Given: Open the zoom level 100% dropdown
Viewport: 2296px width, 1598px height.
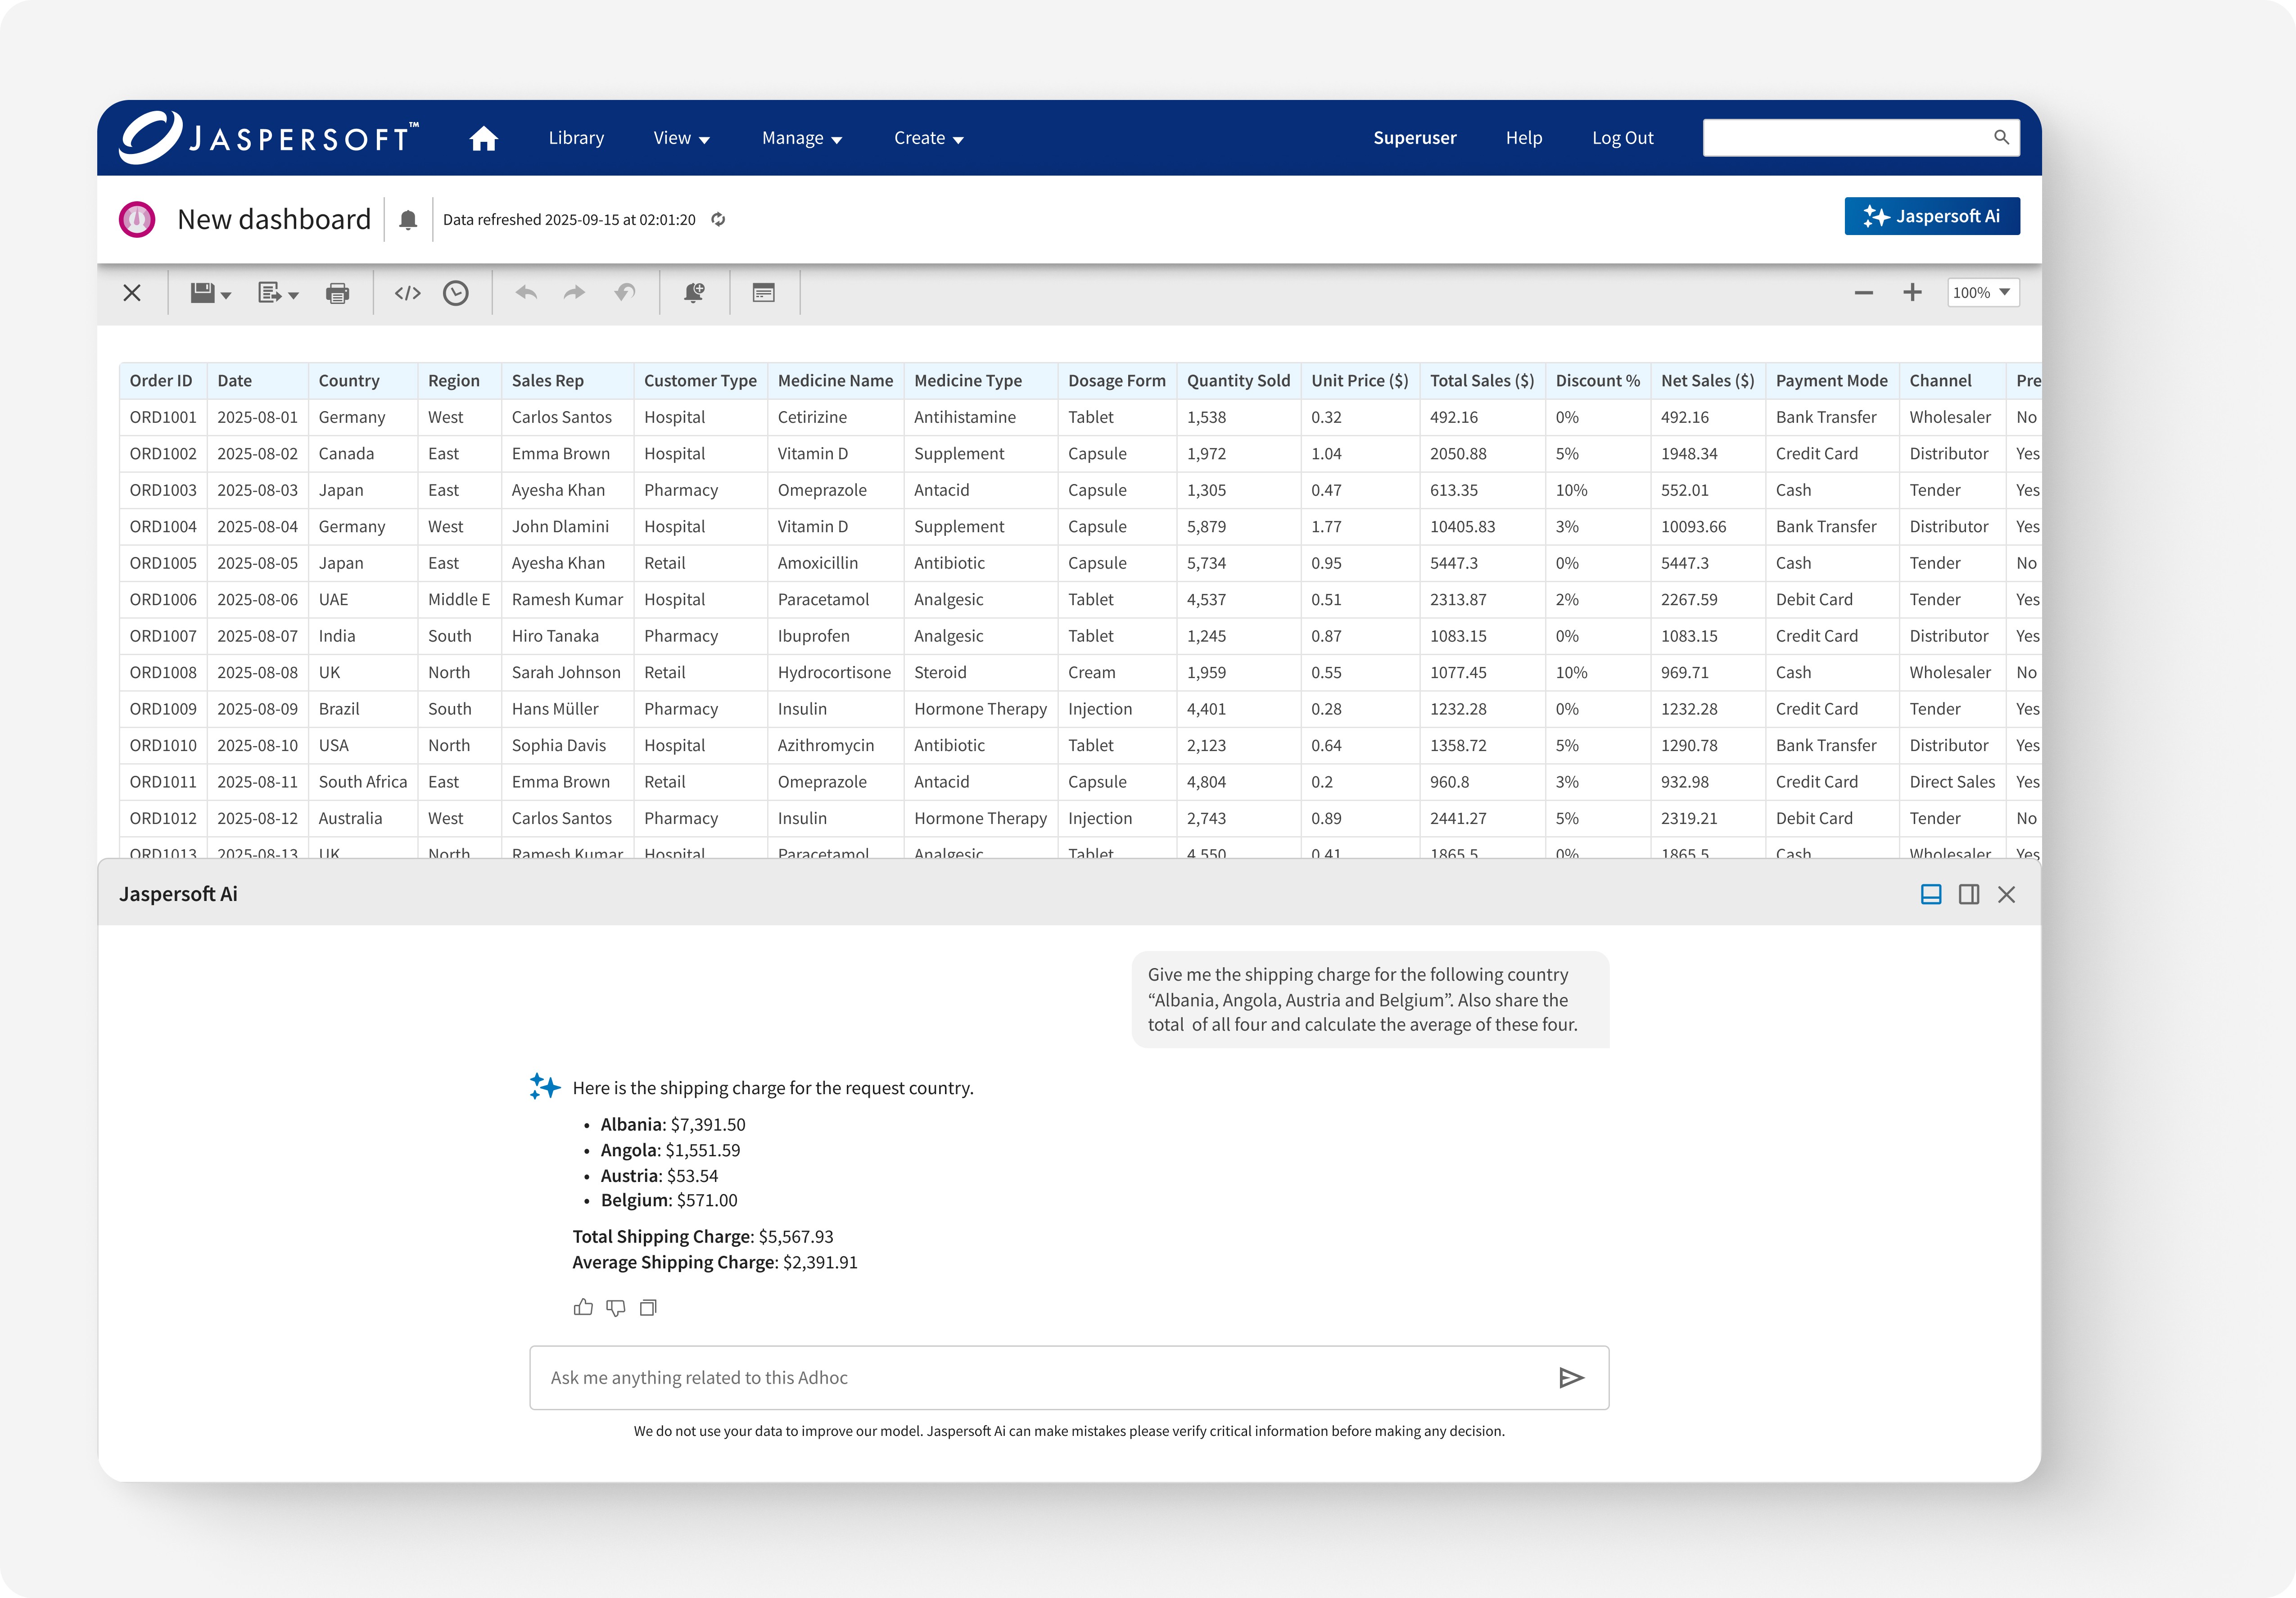Looking at the screenshot, I should (1983, 293).
